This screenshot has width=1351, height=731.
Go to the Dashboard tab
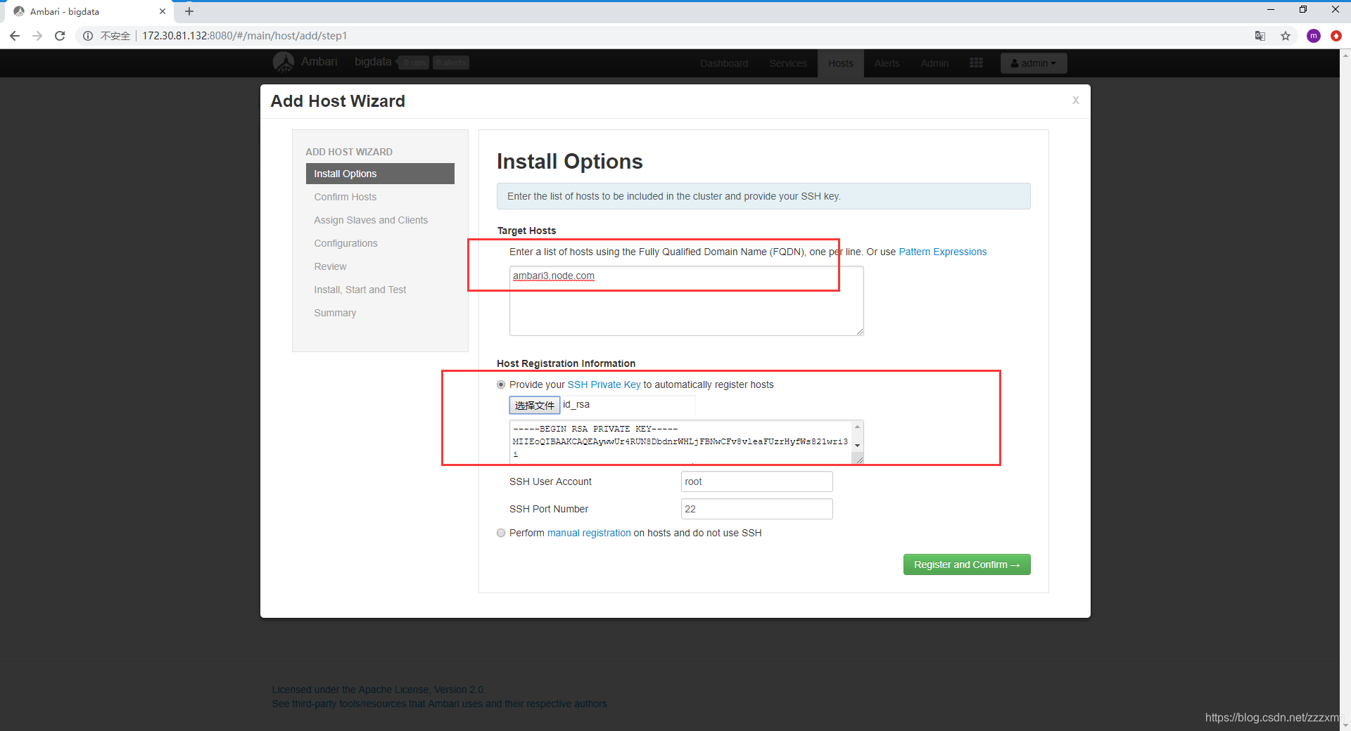point(724,63)
